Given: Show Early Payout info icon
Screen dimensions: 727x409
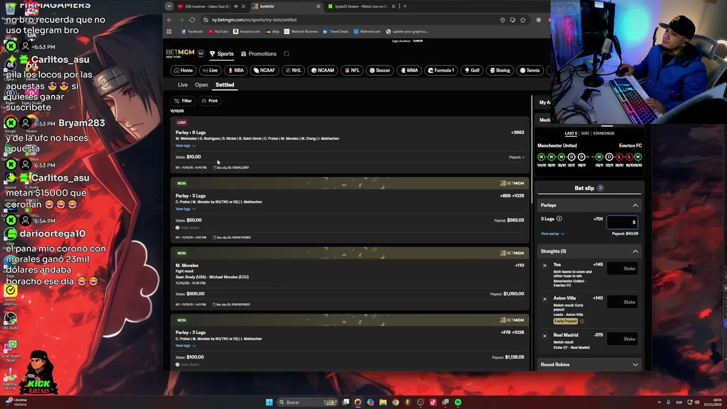Looking at the screenshot, I should click(582, 322).
